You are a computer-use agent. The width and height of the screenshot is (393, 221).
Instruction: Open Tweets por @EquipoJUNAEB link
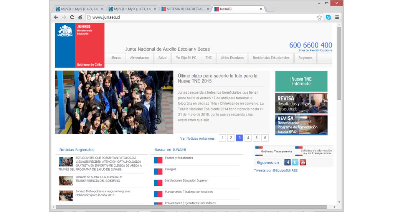(276, 170)
